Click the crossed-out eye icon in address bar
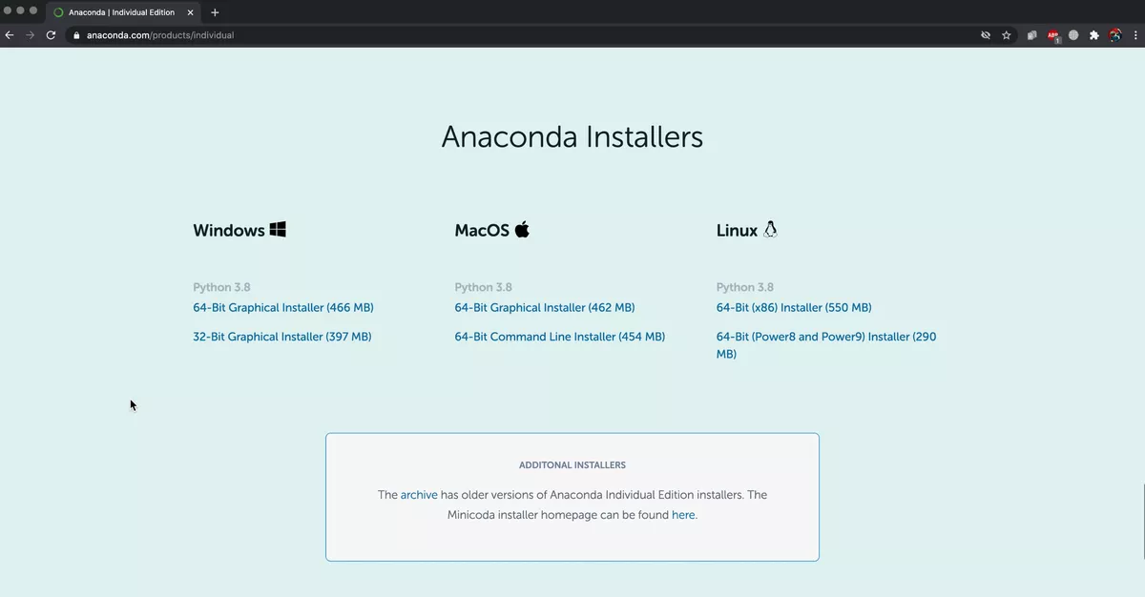 986,35
